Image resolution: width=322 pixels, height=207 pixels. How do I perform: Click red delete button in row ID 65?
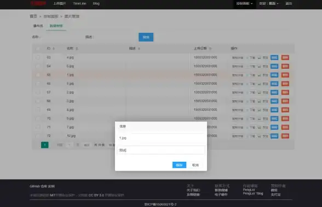[x=285, y=75]
